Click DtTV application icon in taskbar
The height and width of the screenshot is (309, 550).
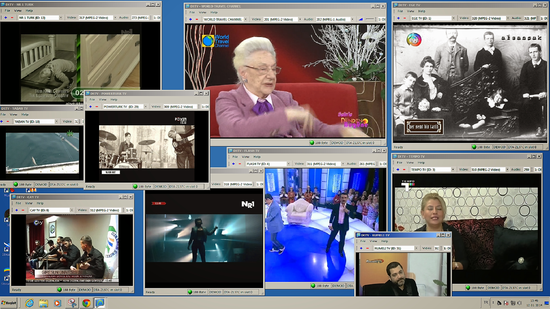[x=99, y=303]
